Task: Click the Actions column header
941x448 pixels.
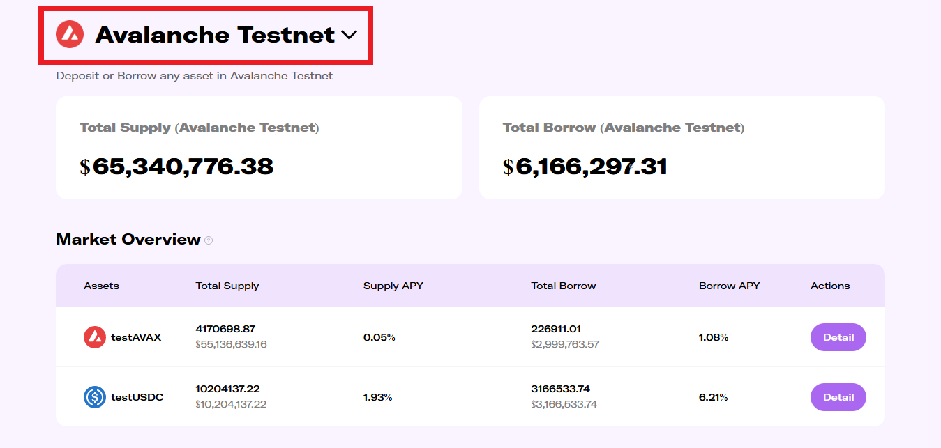Action: (830, 286)
